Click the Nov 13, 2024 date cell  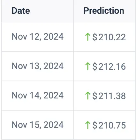click(x=38, y=66)
